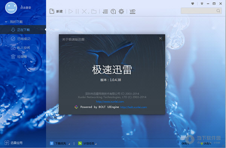Open the settings gear icon

(x=121, y=11)
